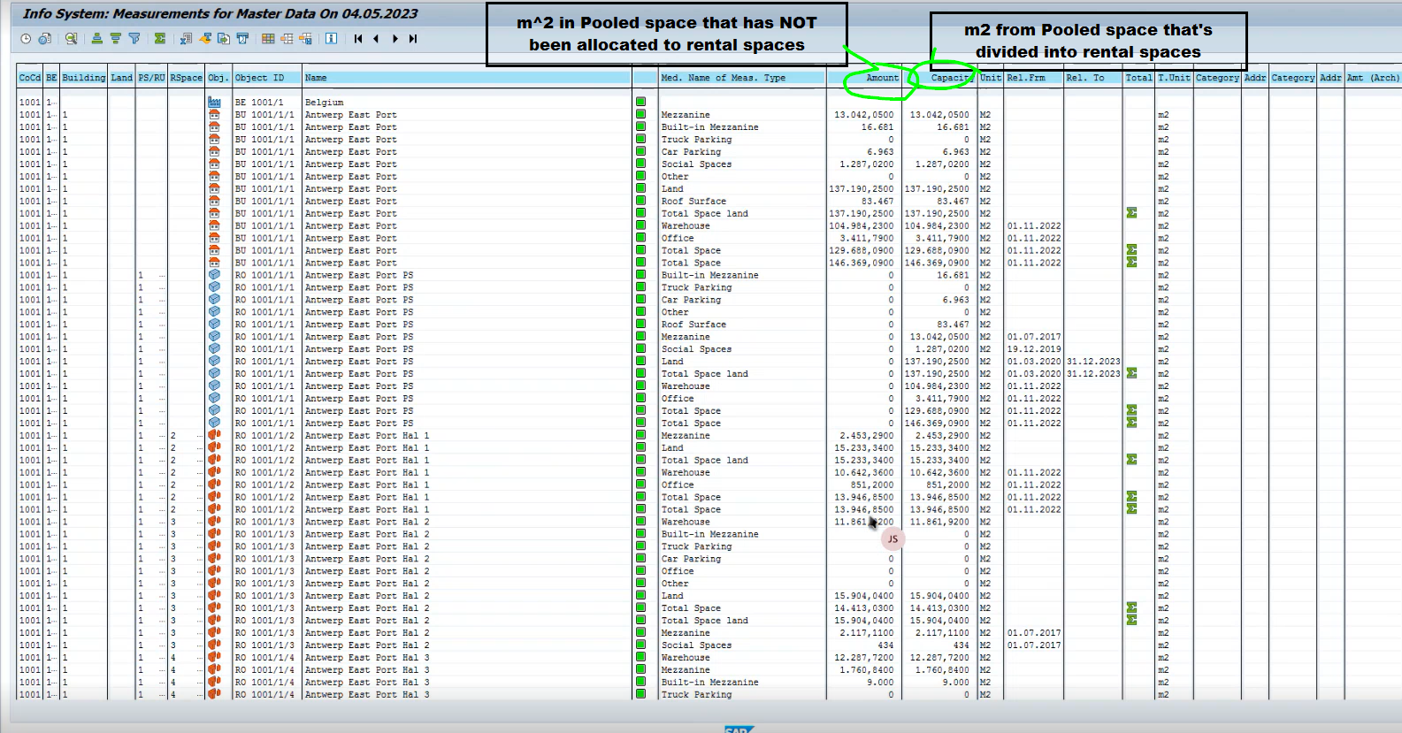Sort the list in descending order

[116, 39]
